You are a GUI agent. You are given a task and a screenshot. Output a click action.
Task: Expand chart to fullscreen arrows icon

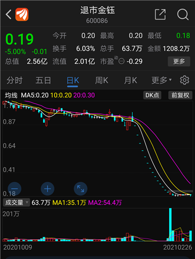80,189
